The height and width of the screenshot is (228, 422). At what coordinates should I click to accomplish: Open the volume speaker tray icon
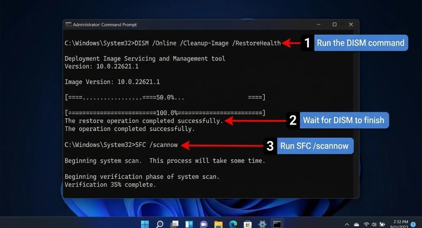tap(374, 224)
